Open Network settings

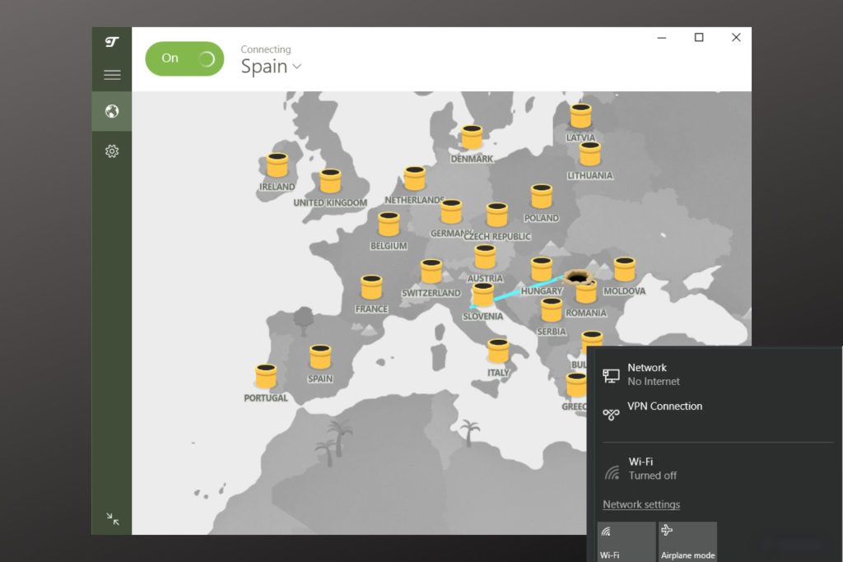(x=641, y=504)
